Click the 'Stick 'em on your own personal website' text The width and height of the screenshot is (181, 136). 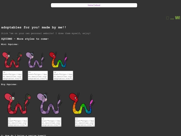(27, 34)
